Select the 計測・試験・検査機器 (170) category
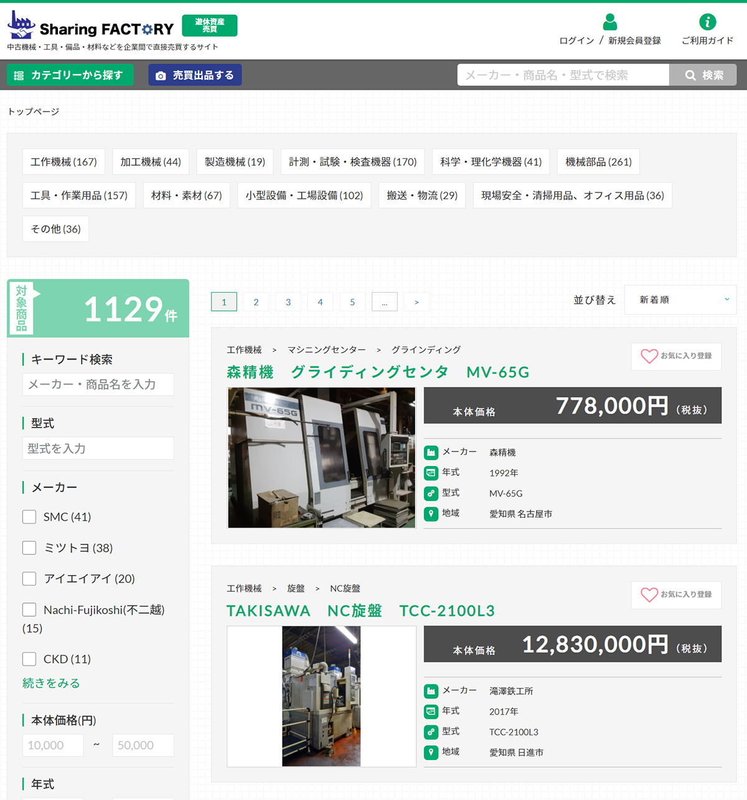Viewport: 747px width, 800px height. coord(353,162)
